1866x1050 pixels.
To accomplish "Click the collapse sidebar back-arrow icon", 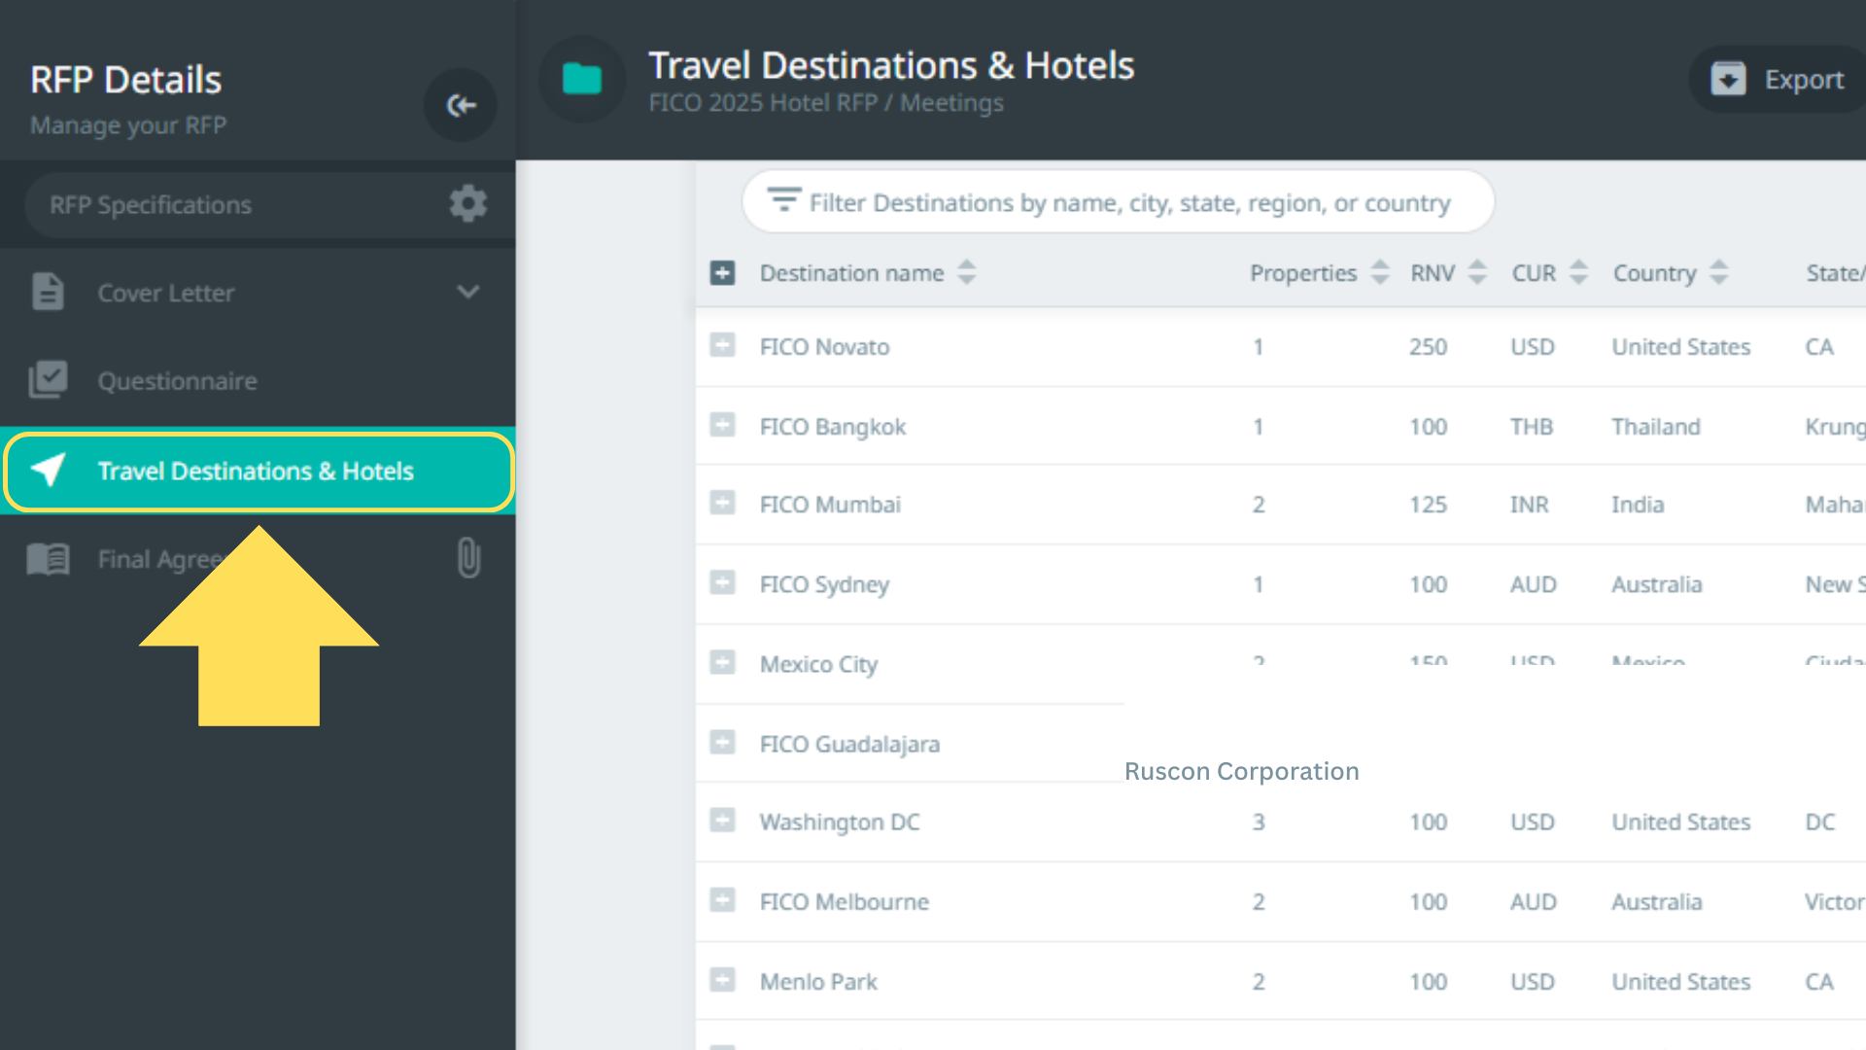I will [461, 105].
